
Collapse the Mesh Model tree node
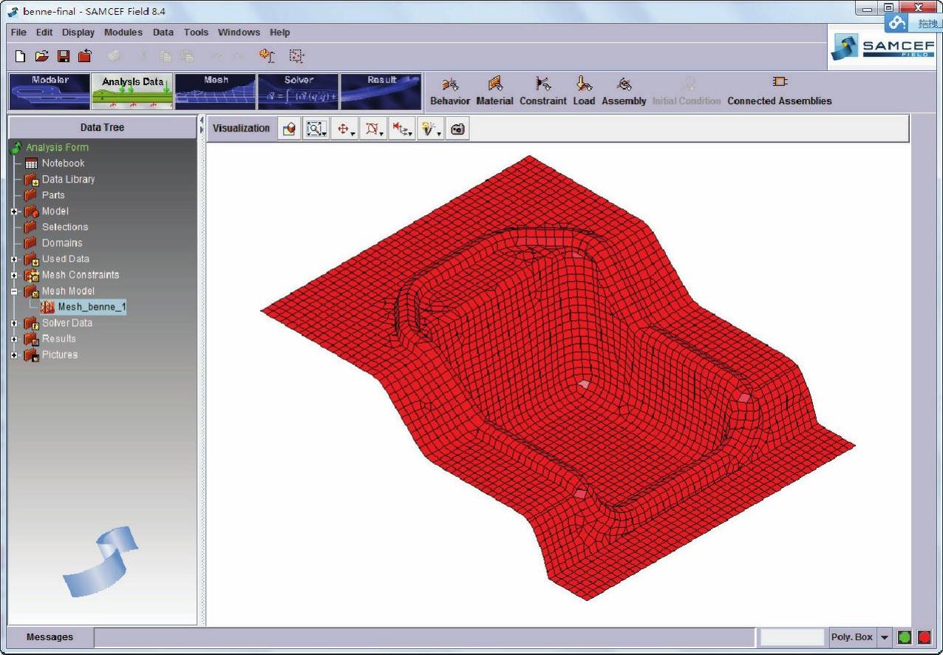(14, 291)
